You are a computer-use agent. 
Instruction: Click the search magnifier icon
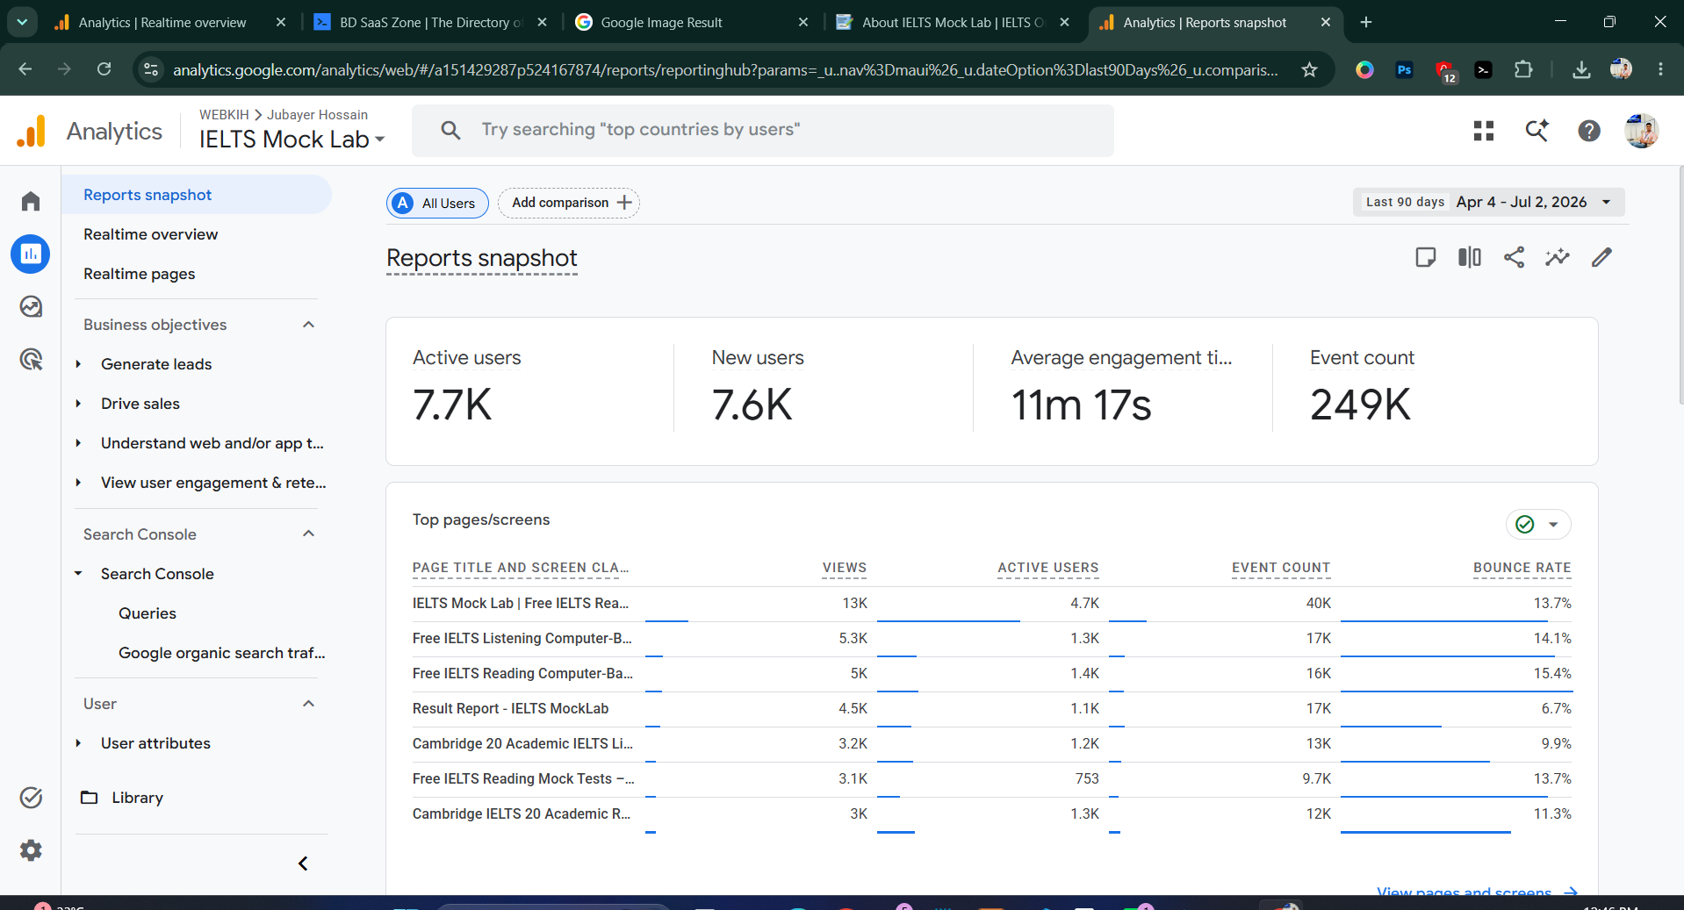tap(450, 130)
